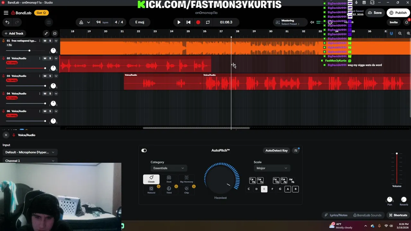Select the Third AutoPitch preset

(x=169, y=190)
